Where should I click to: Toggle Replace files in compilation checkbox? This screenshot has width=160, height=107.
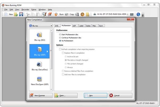[63, 53]
